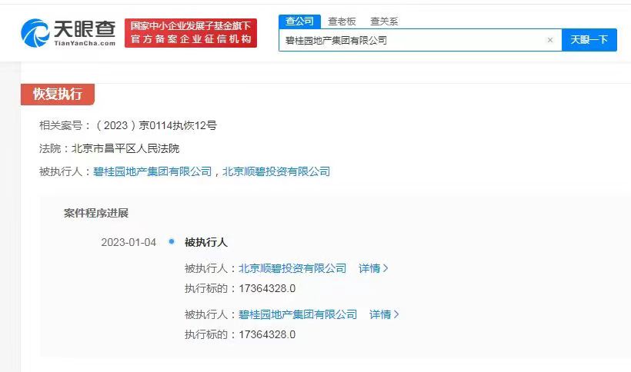The height and width of the screenshot is (372, 631).
Task: Select case number （2023）京0114执恢12号
Action: [155, 125]
